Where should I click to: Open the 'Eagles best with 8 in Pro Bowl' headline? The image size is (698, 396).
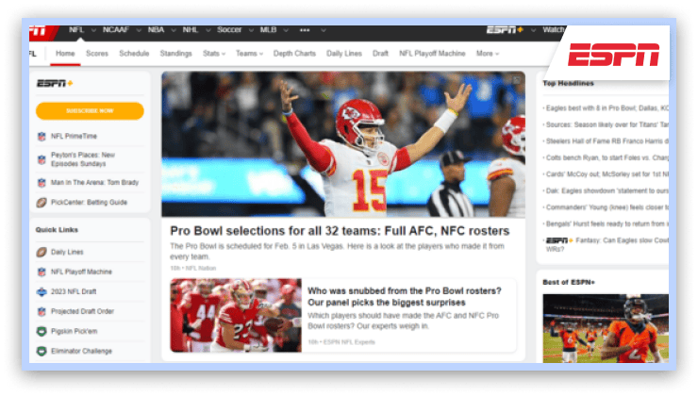coord(606,108)
